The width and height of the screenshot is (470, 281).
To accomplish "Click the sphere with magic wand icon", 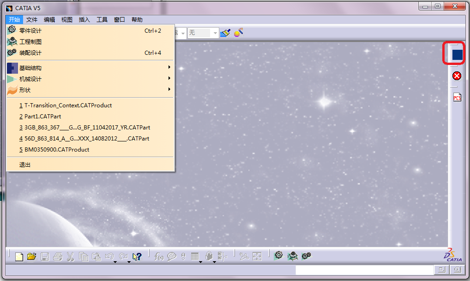I will [x=239, y=33].
